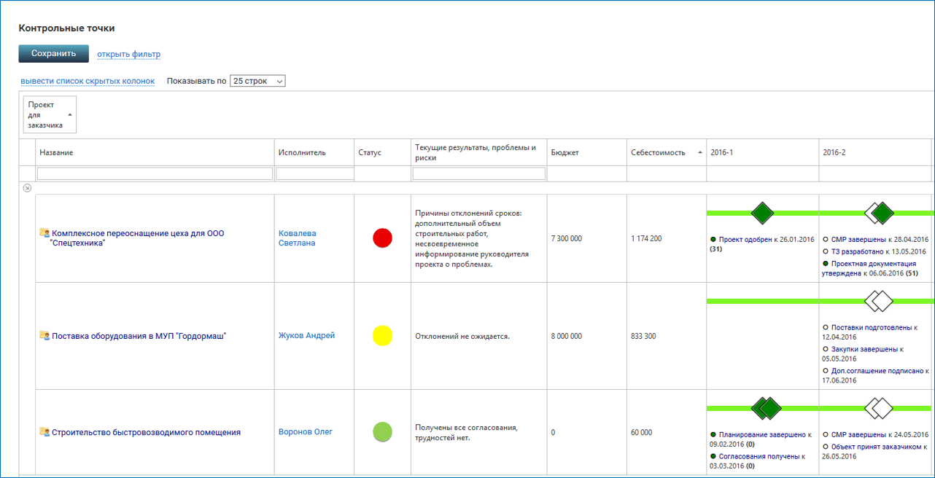Click empty bullet before ТЗ разработано
This screenshot has width=935, height=478.
(826, 251)
